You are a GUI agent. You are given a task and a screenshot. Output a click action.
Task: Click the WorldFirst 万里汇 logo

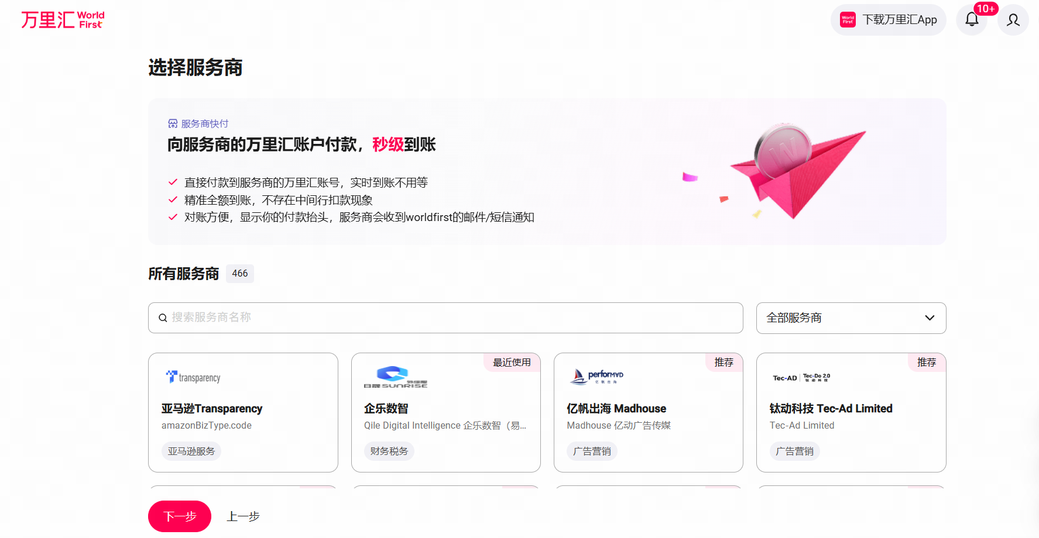click(x=63, y=20)
